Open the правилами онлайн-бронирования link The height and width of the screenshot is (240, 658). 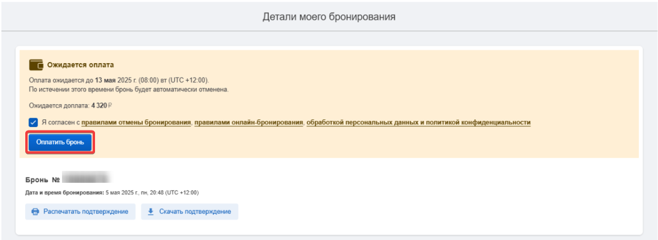(248, 123)
